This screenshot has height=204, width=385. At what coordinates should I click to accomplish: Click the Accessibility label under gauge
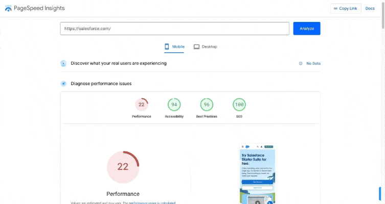pos(174,117)
